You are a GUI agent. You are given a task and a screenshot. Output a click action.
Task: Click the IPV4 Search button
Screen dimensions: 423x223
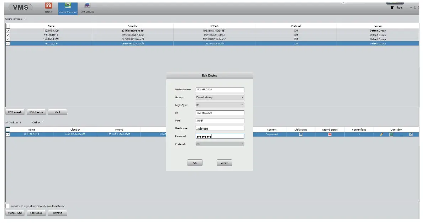(15, 112)
